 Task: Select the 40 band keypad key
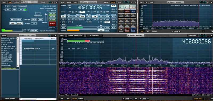pyautogui.click(x=133, y=20)
